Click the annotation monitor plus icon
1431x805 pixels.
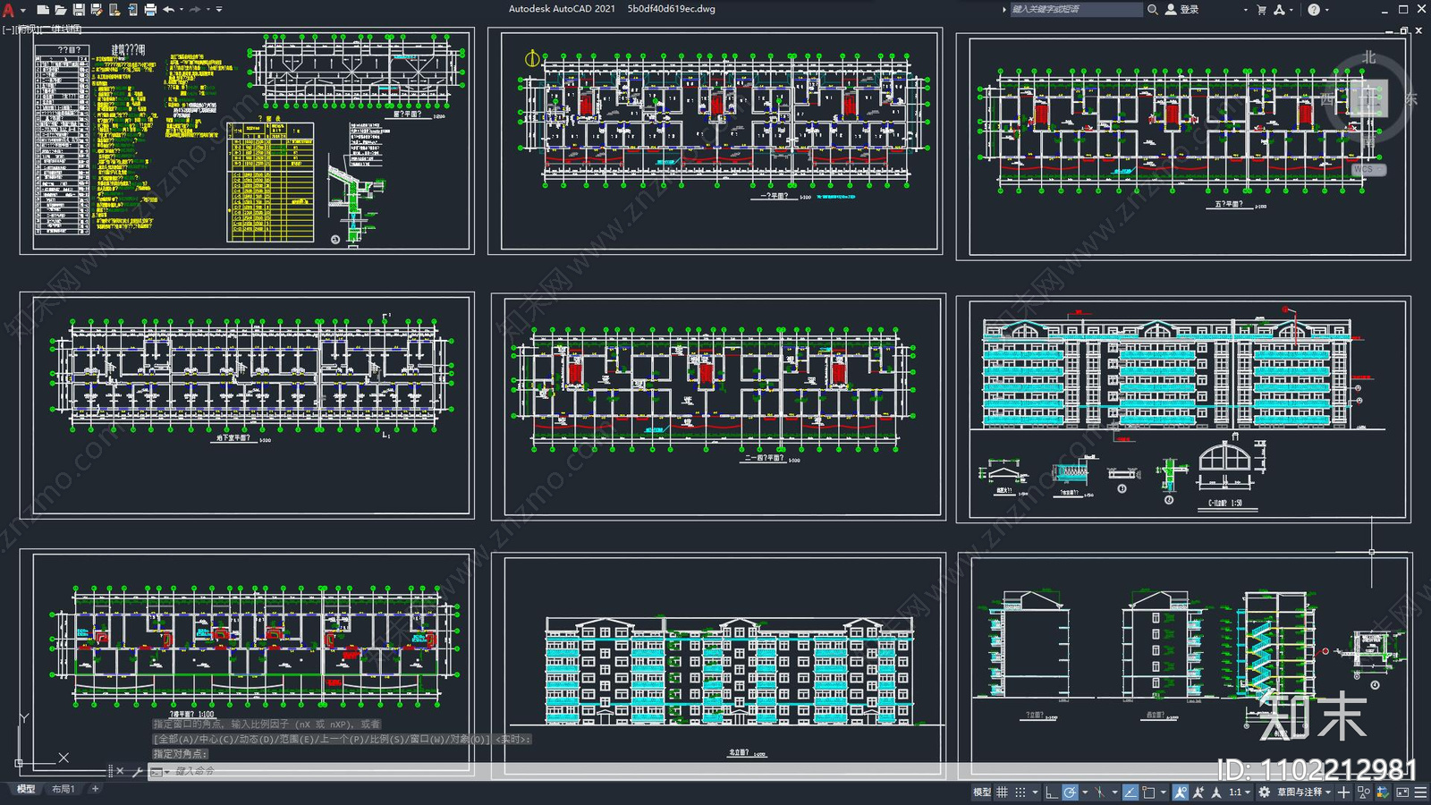[1343, 792]
